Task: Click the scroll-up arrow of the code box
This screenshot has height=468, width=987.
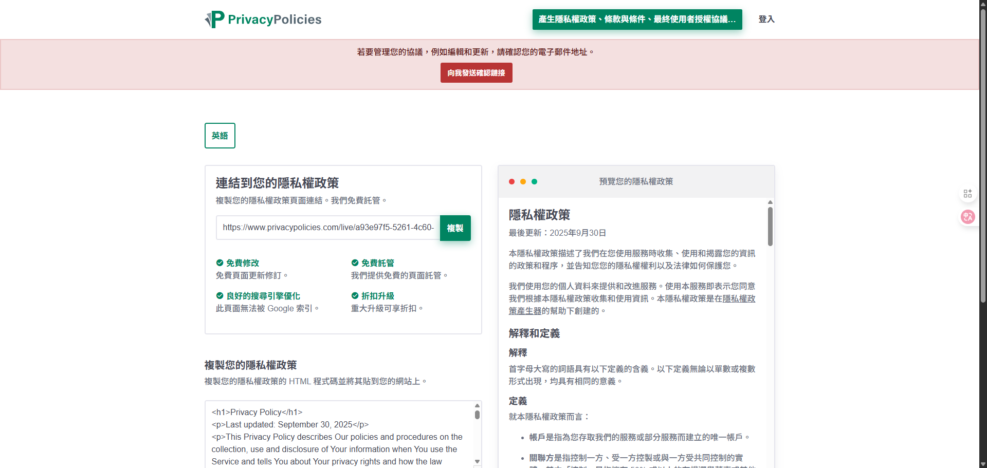Action: click(477, 406)
